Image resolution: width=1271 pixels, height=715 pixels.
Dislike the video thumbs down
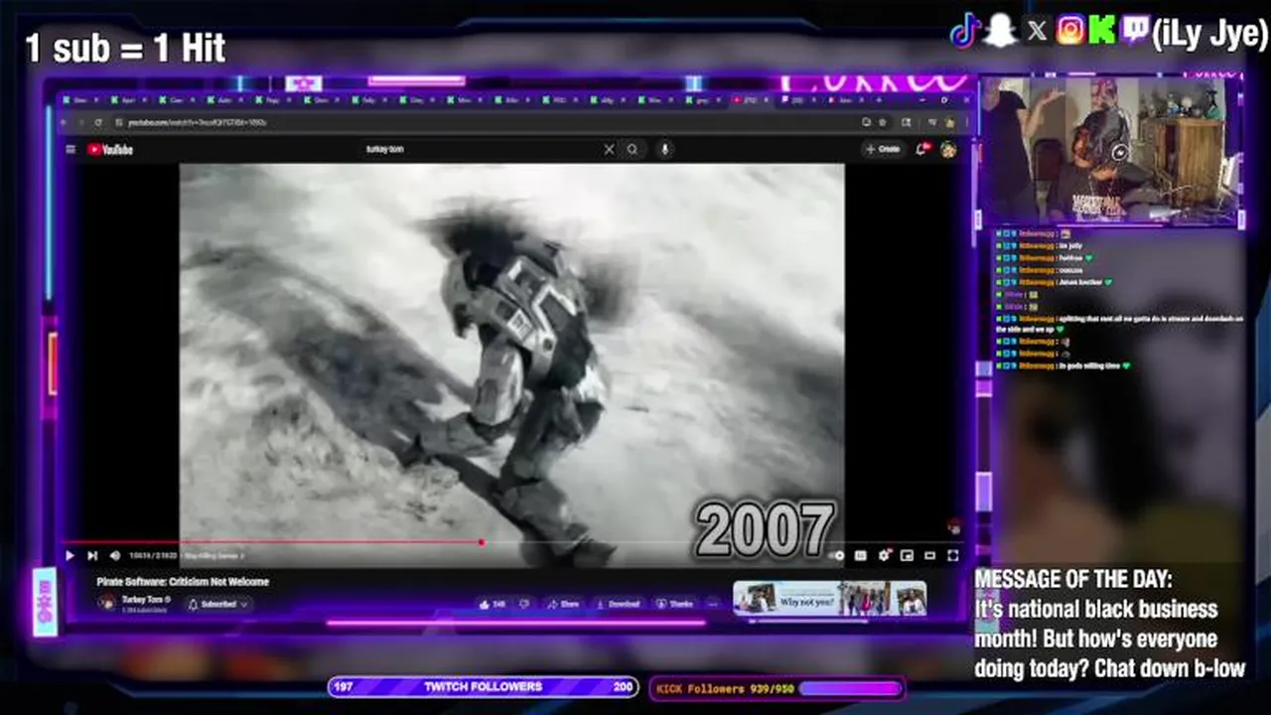(x=524, y=604)
